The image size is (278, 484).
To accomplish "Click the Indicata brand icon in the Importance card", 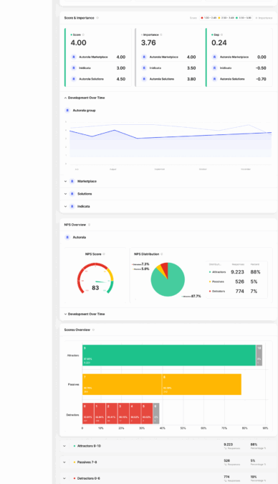I will tap(144, 68).
